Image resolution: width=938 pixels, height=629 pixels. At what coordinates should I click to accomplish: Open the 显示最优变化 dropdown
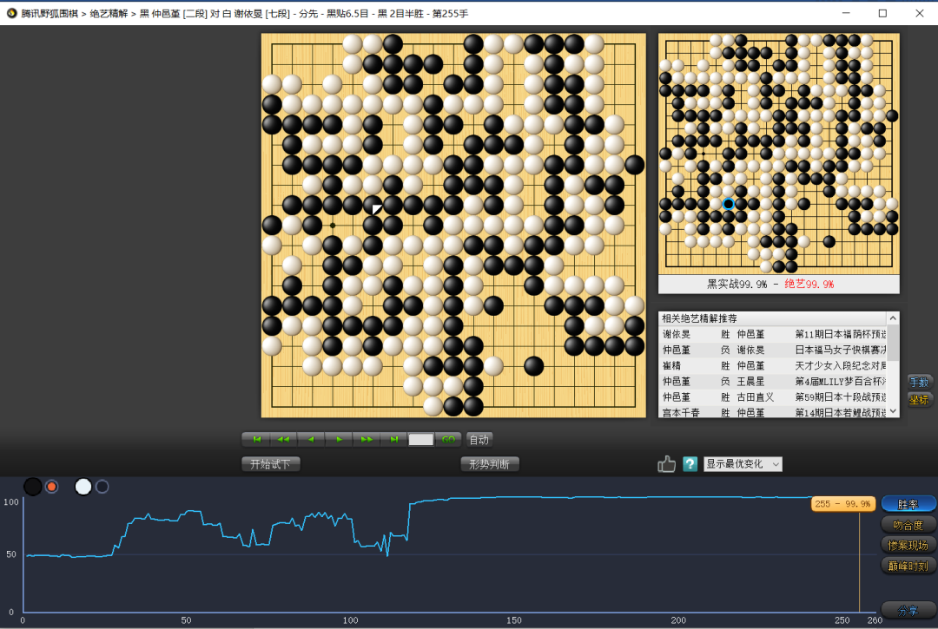(x=743, y=464)
